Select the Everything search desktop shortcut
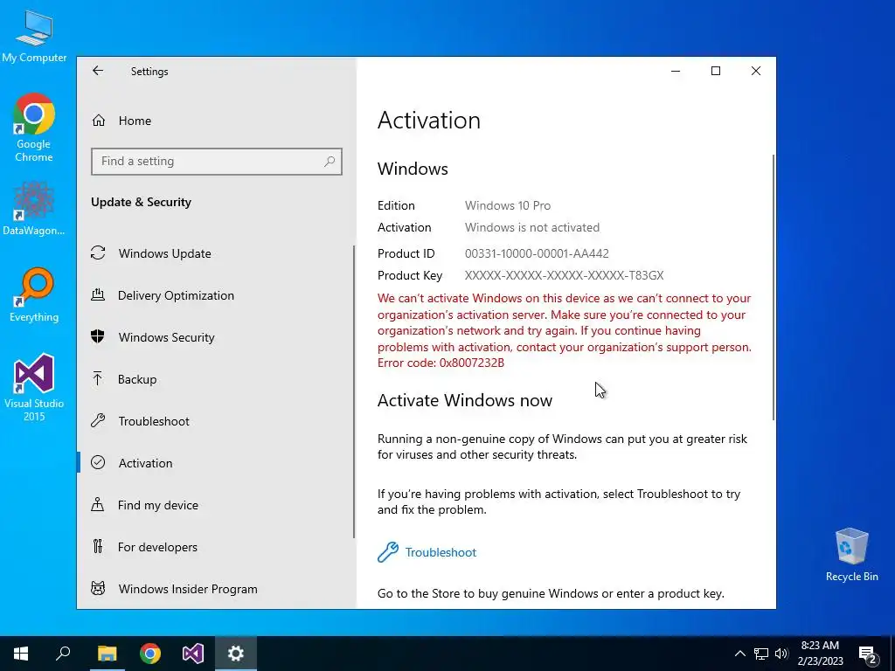This screenshot has width=895, height=671. coord(34,295)
